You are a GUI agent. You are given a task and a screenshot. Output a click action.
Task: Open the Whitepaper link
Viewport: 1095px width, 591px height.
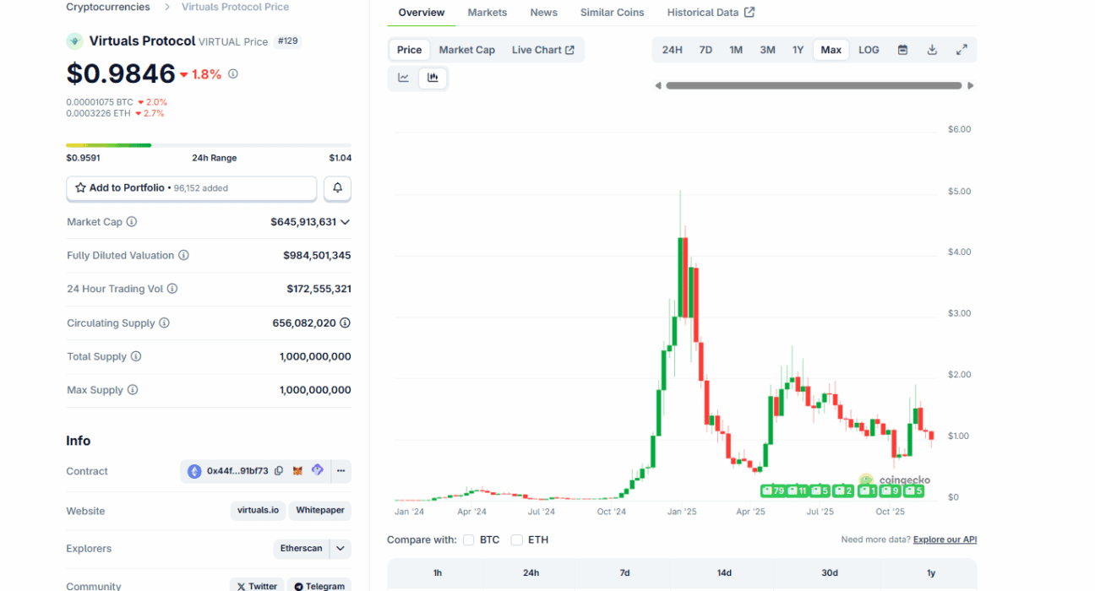click(320, 511)
